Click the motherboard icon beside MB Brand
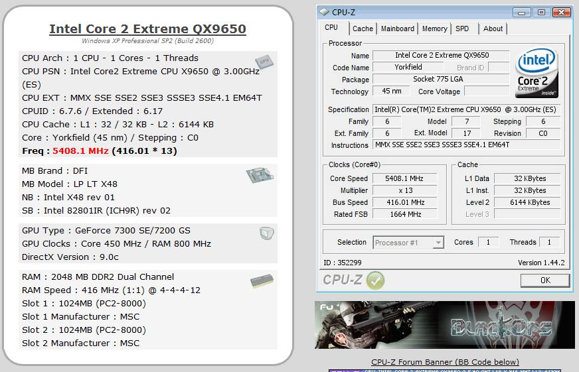579x372 pixels. (260, 175)
